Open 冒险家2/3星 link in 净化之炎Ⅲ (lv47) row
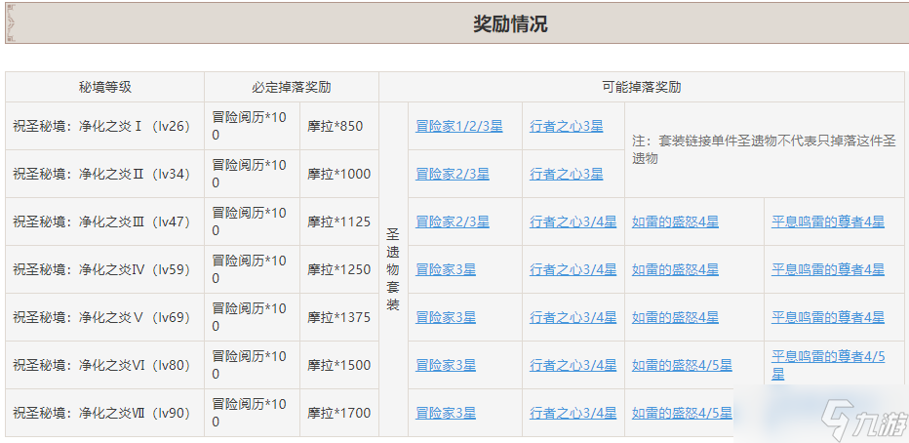Image resolution: width=909 pixels, height=443 pixels. point(453,221)
